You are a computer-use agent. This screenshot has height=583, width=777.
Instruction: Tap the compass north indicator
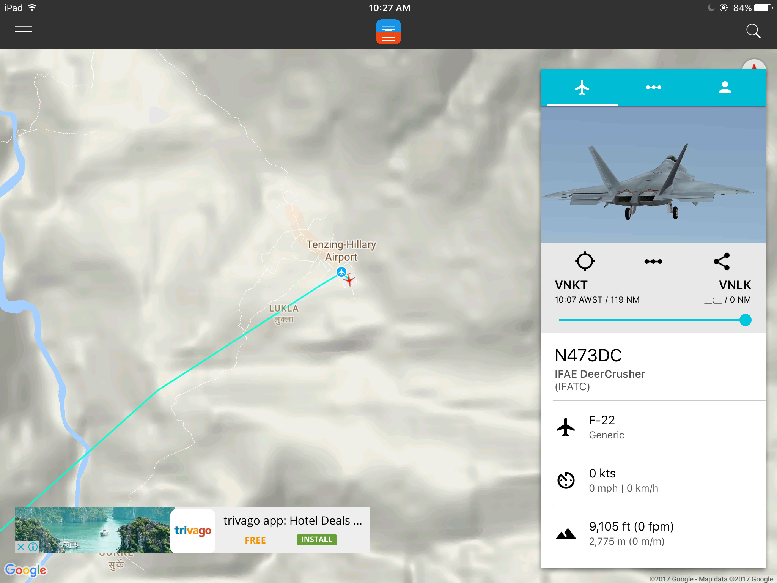[x=754, y=65]
